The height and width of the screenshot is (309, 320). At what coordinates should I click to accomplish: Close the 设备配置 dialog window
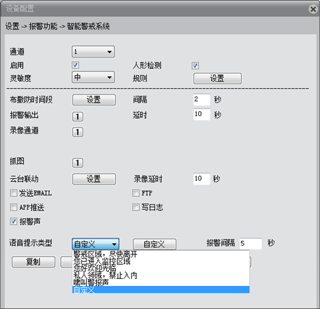pos(313,9)
